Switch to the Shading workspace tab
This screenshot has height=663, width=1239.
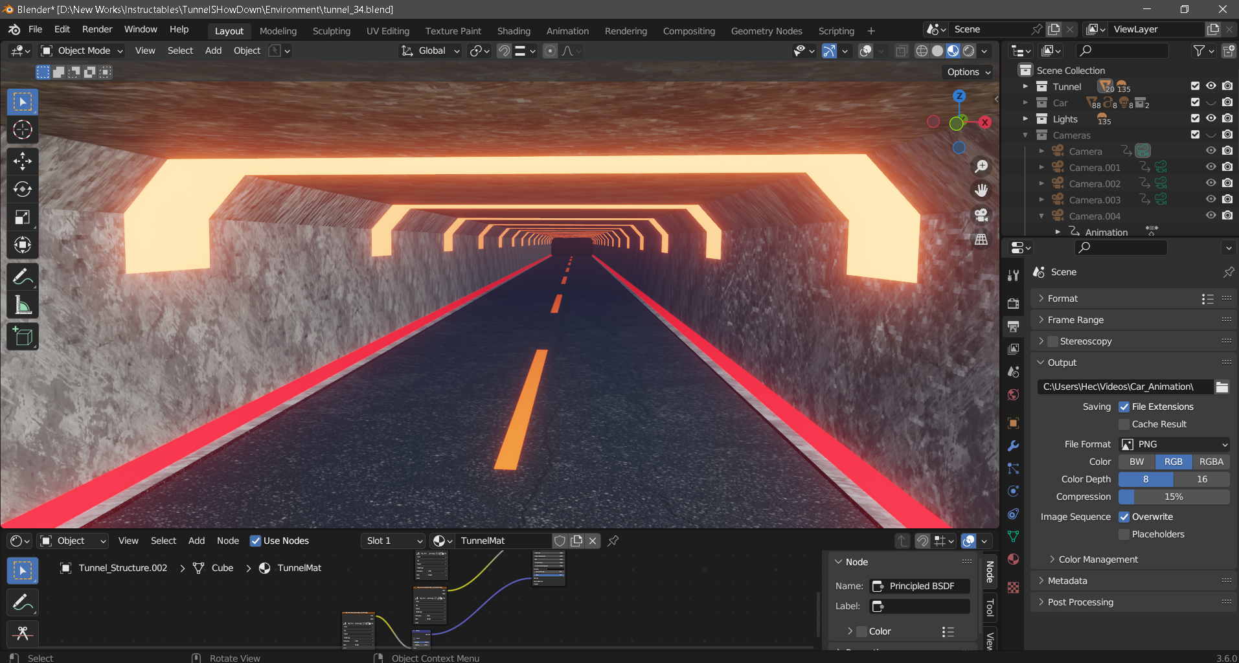(514, 31)
